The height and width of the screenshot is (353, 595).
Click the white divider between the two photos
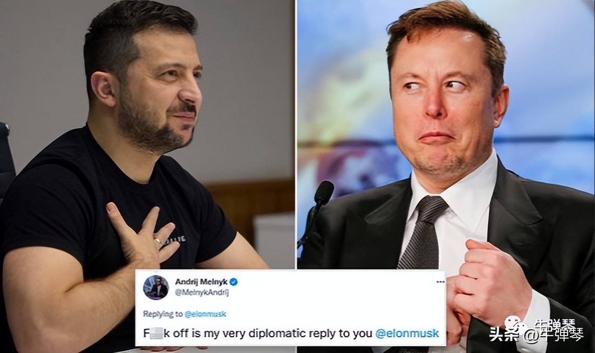296,135
